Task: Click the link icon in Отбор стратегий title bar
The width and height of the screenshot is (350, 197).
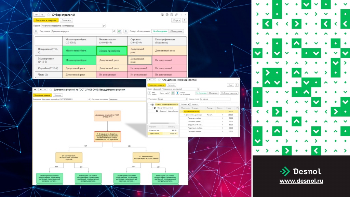Action: [x=176, y=15]
